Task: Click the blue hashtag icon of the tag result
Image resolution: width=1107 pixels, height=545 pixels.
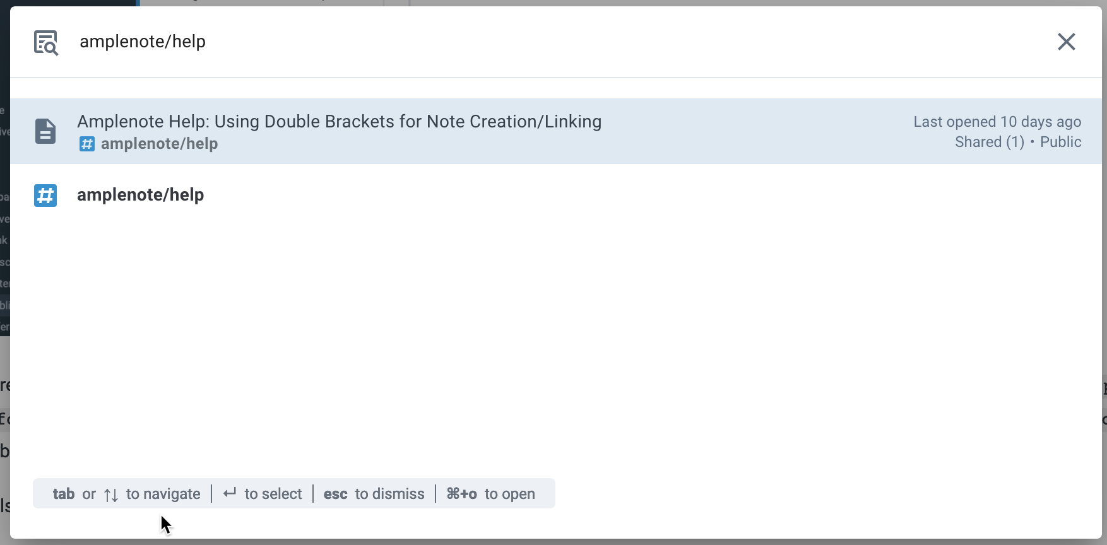Action: 45,196
